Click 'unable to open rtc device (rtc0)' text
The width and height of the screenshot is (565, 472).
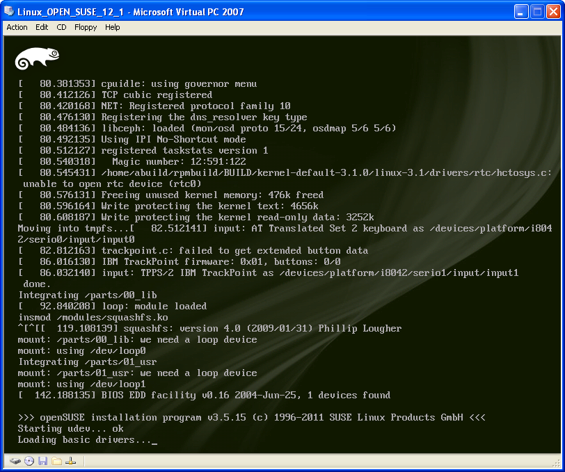point(112,184)
